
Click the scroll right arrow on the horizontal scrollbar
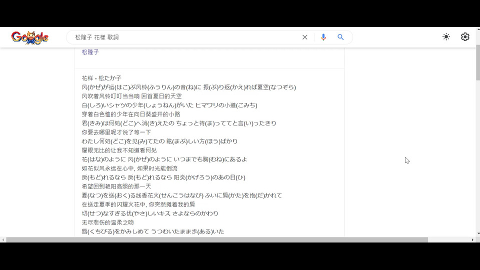tap(472, 239)
